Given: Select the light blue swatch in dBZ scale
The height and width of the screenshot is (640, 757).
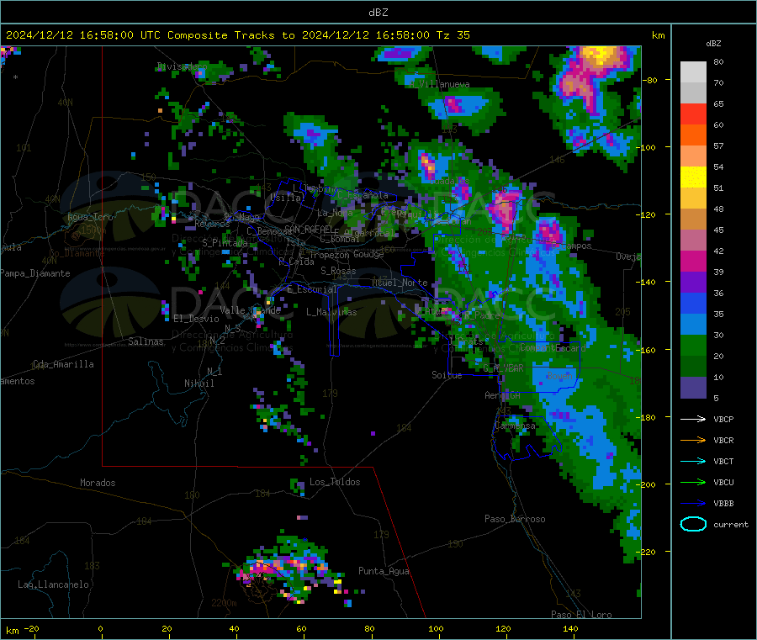Looking at the screenshot, I should (693, 325).
